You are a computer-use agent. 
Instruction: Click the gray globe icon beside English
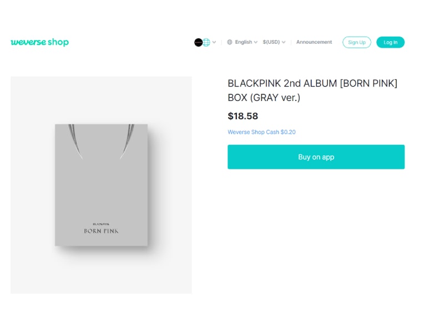pos(230,42)
